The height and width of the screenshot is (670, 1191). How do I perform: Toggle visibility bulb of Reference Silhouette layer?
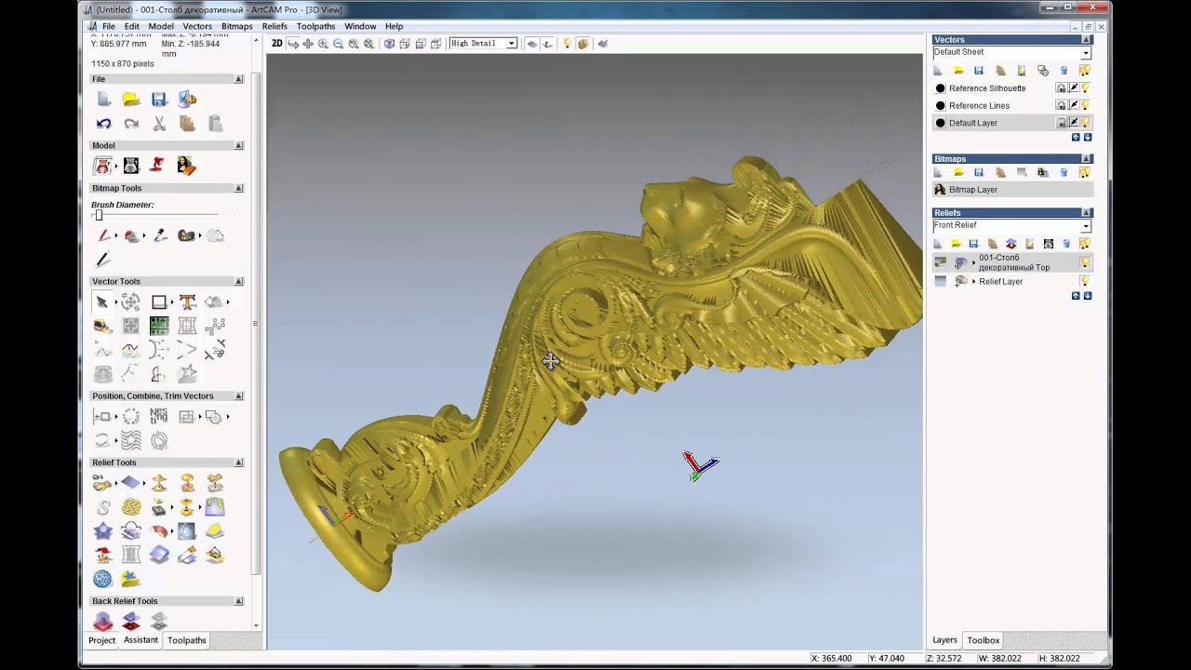click(x=1085, y=88)
